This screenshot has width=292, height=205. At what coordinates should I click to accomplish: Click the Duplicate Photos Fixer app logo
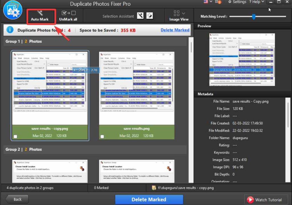coord(13,10)
